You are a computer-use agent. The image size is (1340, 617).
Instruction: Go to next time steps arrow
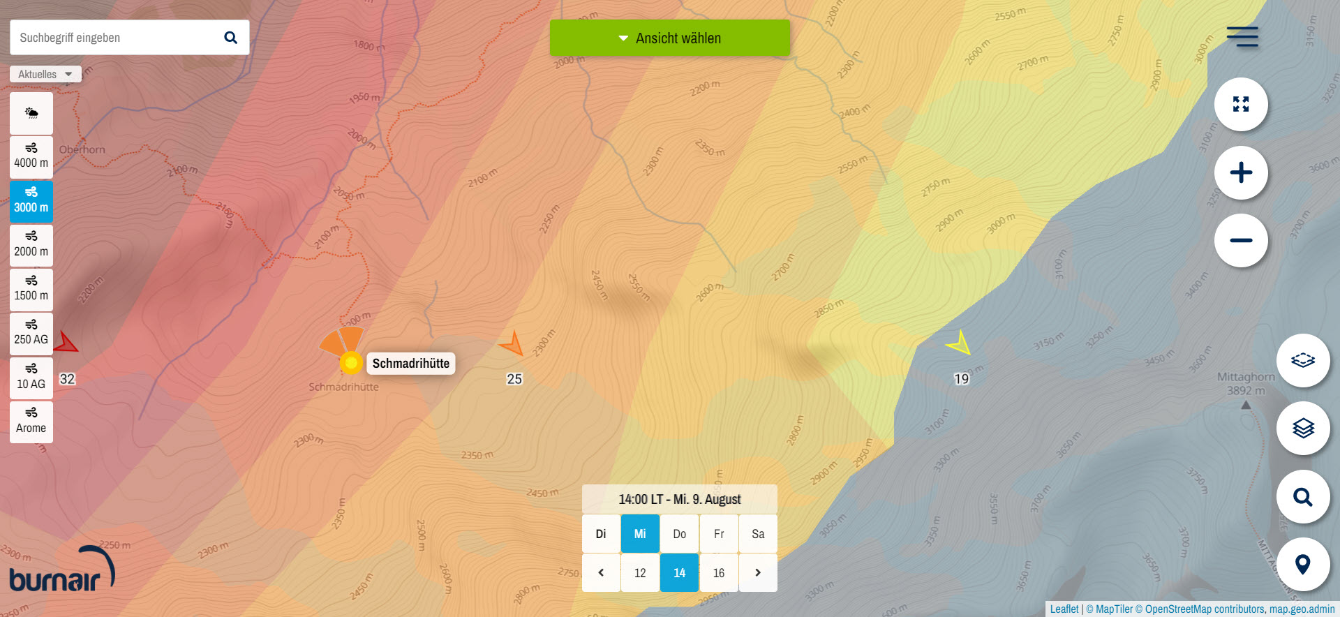[x=757, y=572]
